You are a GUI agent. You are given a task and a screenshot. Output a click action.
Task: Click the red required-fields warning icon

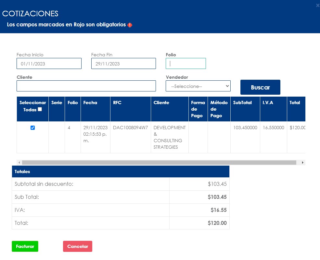coord(130,25)
